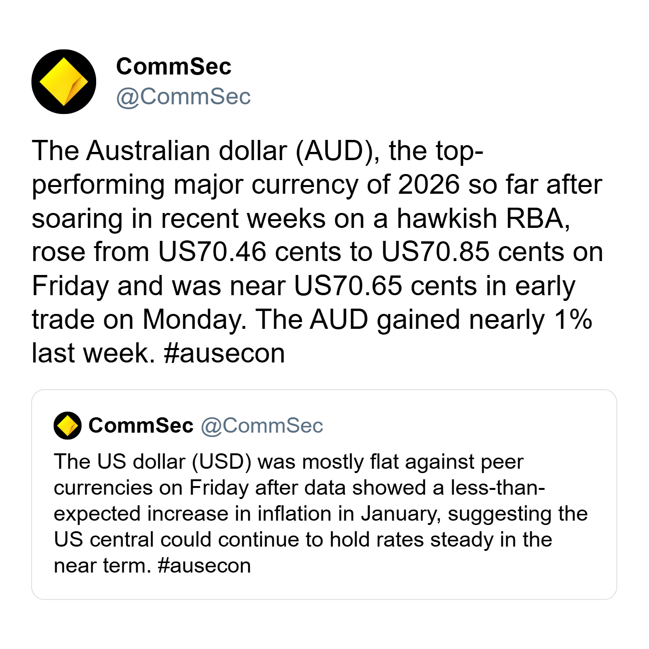Open the CommSec display name in main tweet
The image size is (649, 649).
174,66
